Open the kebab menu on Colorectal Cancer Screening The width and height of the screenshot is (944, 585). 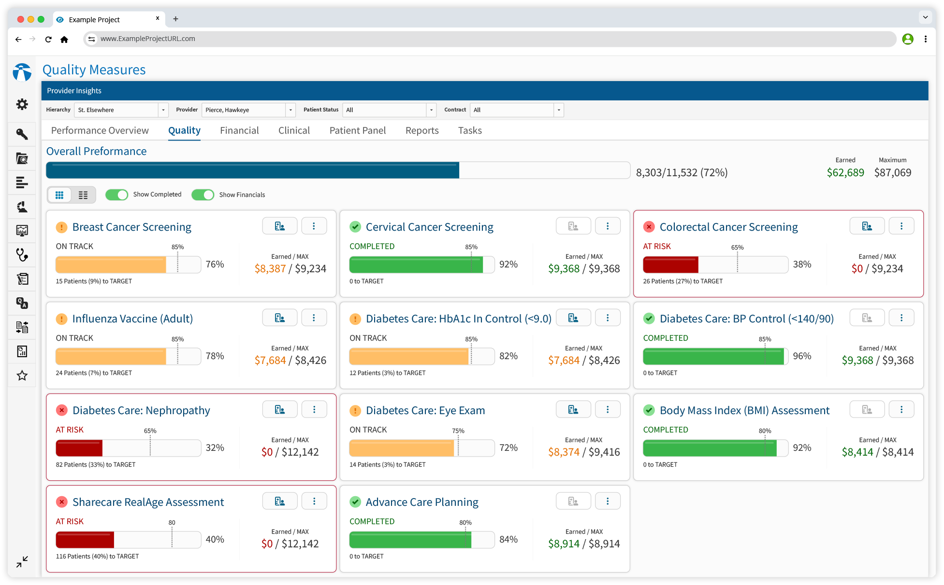pyautogui.click(x=901, y=225)
